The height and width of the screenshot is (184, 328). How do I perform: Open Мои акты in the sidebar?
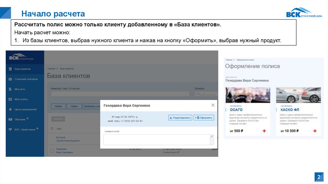point(20,89)
